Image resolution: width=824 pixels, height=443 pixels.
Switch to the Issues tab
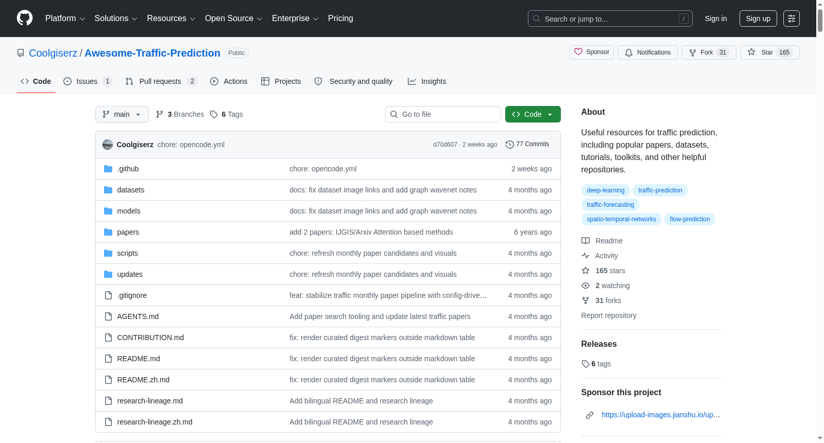tap(88, 81)
